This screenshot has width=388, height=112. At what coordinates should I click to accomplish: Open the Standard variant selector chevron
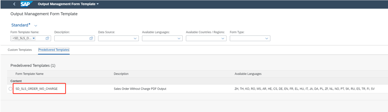(36, 26)
